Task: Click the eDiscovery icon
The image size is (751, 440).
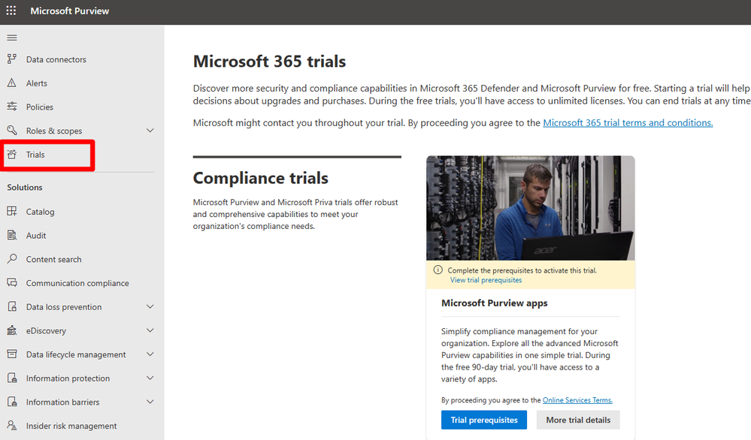Action: tap(12, 330)
